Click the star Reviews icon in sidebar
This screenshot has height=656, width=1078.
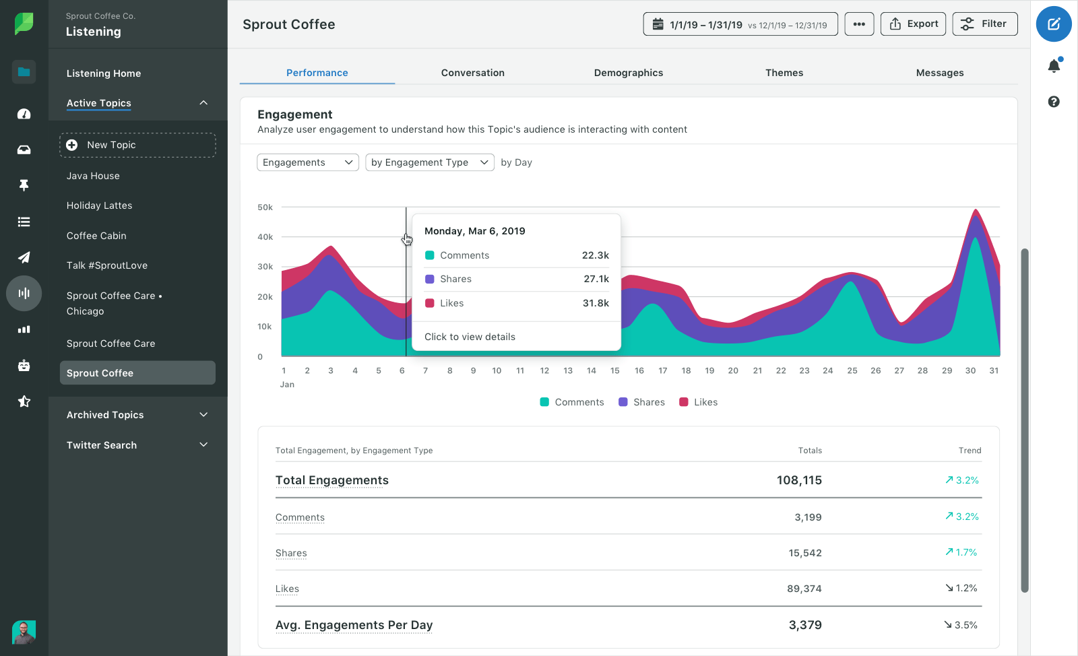24,401
